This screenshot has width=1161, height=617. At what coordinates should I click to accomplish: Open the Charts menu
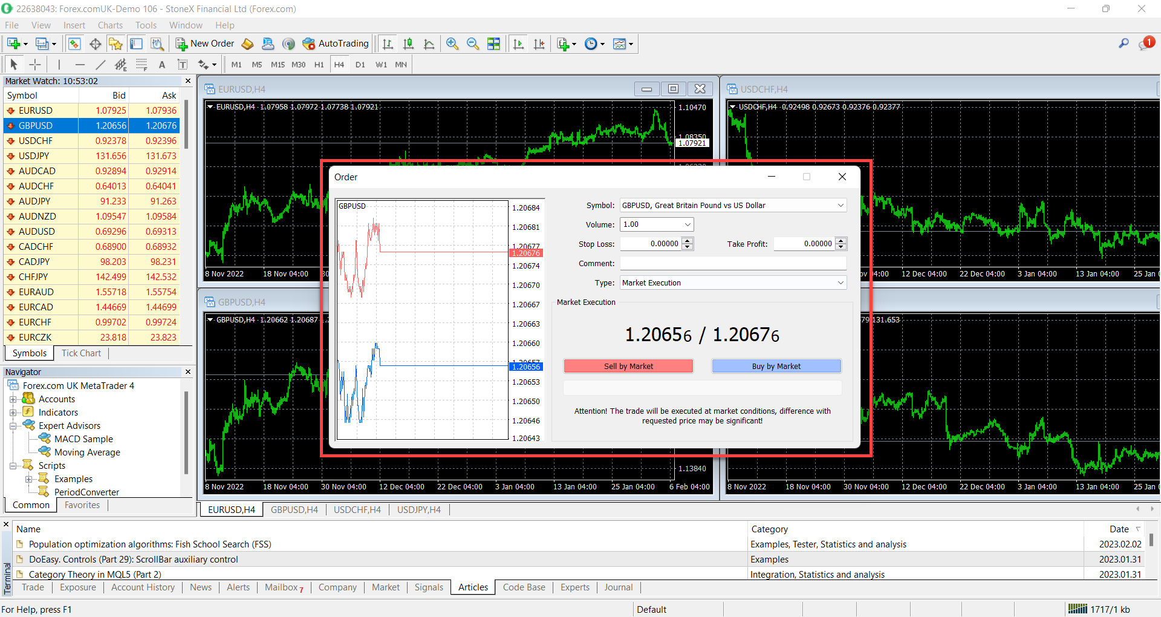pos(110,25)
